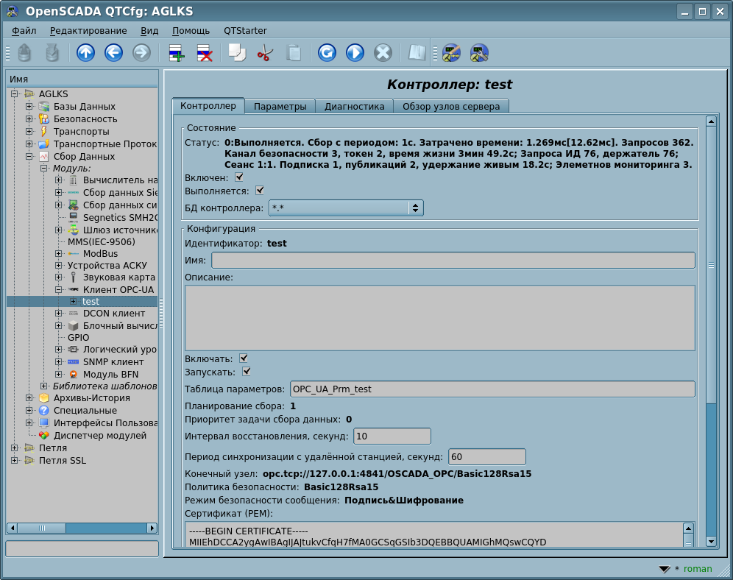Stop the cyclic update with the X icon
Screen dimensions: 733x580
click(x=383, y=53)
